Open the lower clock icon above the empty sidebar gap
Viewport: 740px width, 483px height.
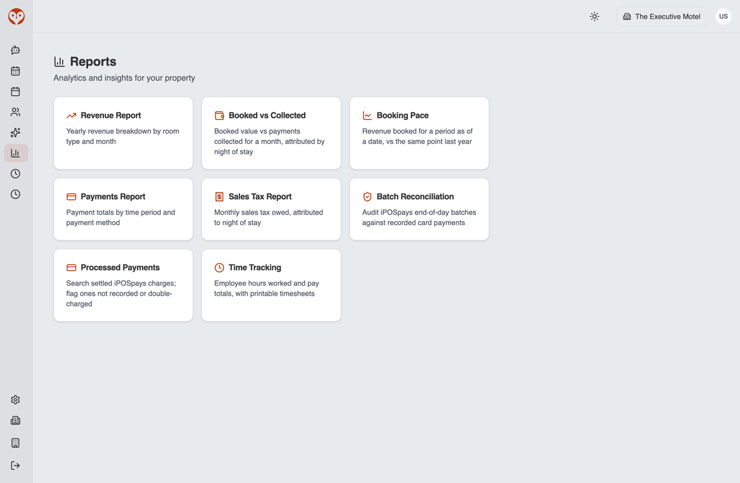click(15, 195)
